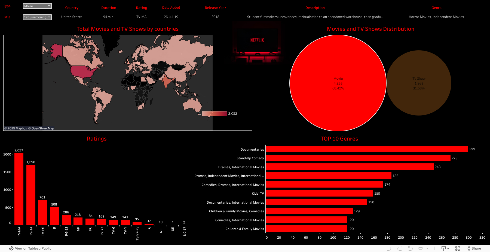
Task: Expand the refresh options arrow
Action: click(427, 248)
